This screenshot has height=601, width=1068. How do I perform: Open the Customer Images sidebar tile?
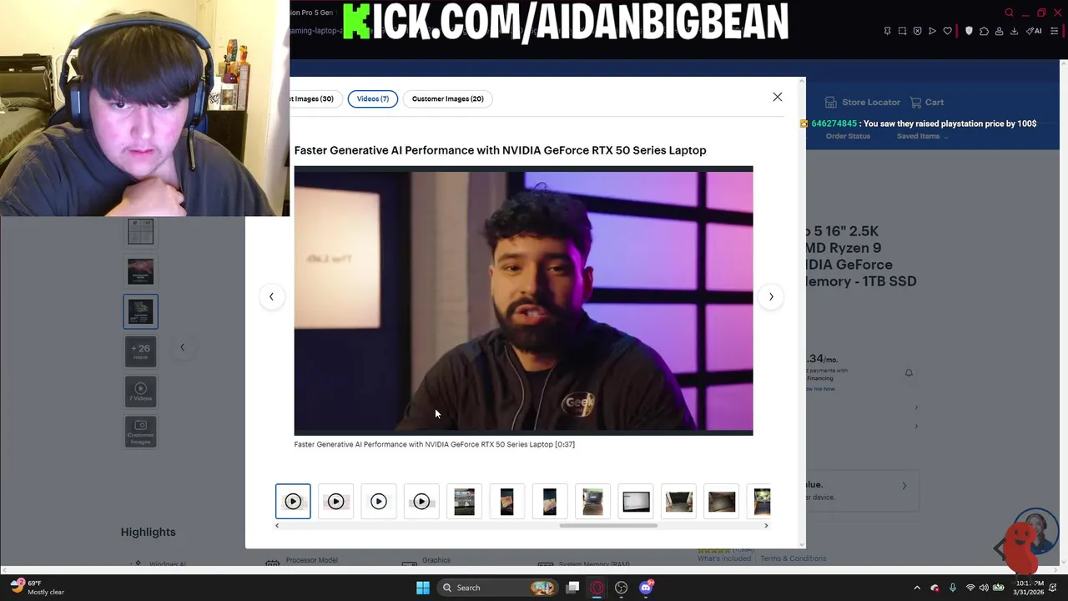pyautogui.click(x=140, y=432)
